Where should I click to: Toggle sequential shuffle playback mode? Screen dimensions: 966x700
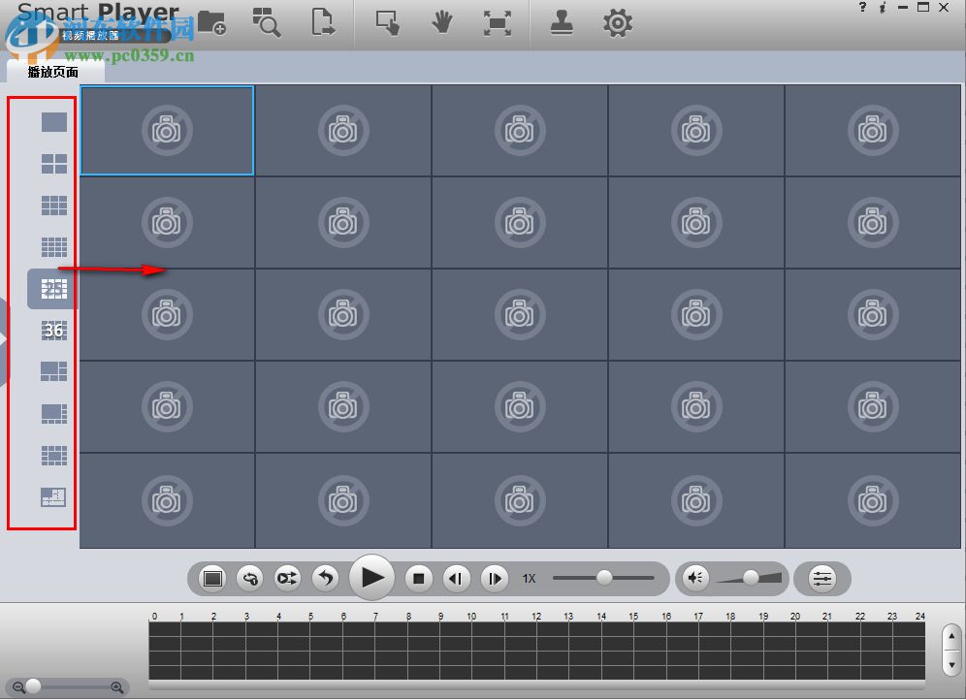coord(288,579)
